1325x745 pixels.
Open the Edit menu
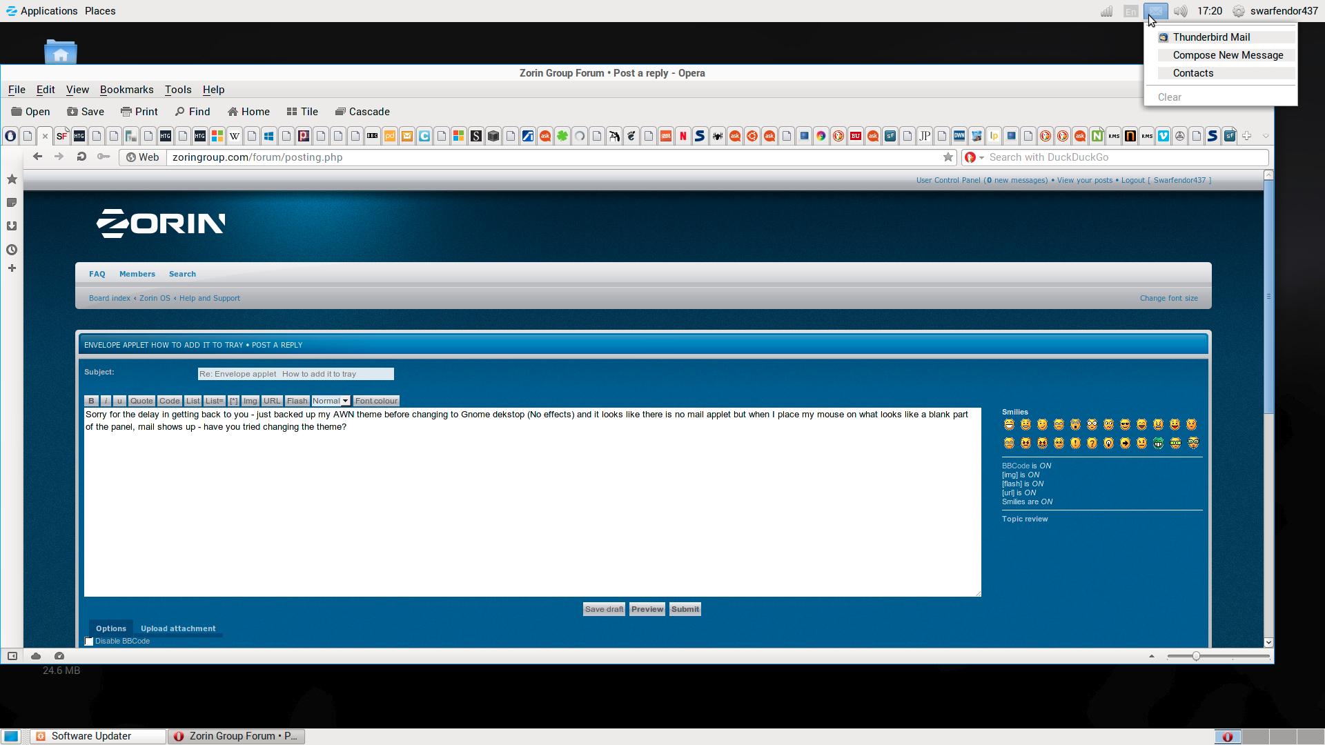(46, 90)
